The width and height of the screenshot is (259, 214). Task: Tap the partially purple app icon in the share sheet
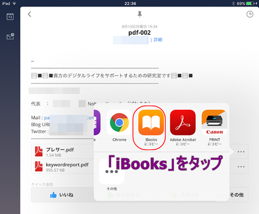[97, 123]
